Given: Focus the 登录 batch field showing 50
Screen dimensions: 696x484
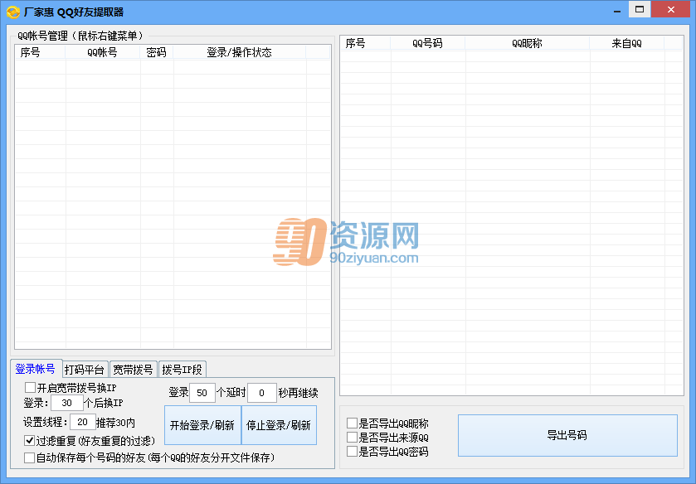Looking at the screenshot, I should click(202, 393).
